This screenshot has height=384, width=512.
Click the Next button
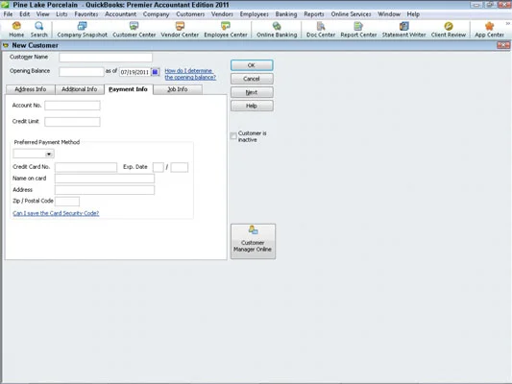tap(252, 92)
